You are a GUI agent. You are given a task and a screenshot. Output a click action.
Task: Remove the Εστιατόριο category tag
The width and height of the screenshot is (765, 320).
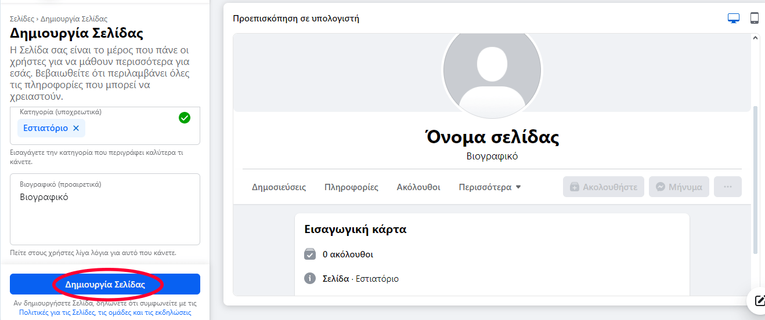76,128
